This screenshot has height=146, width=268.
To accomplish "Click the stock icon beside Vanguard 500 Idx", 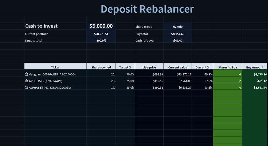I will pos(26,74).
